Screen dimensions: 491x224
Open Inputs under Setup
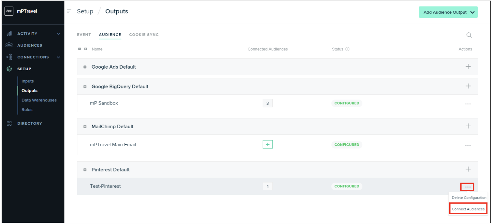[28, 81]
